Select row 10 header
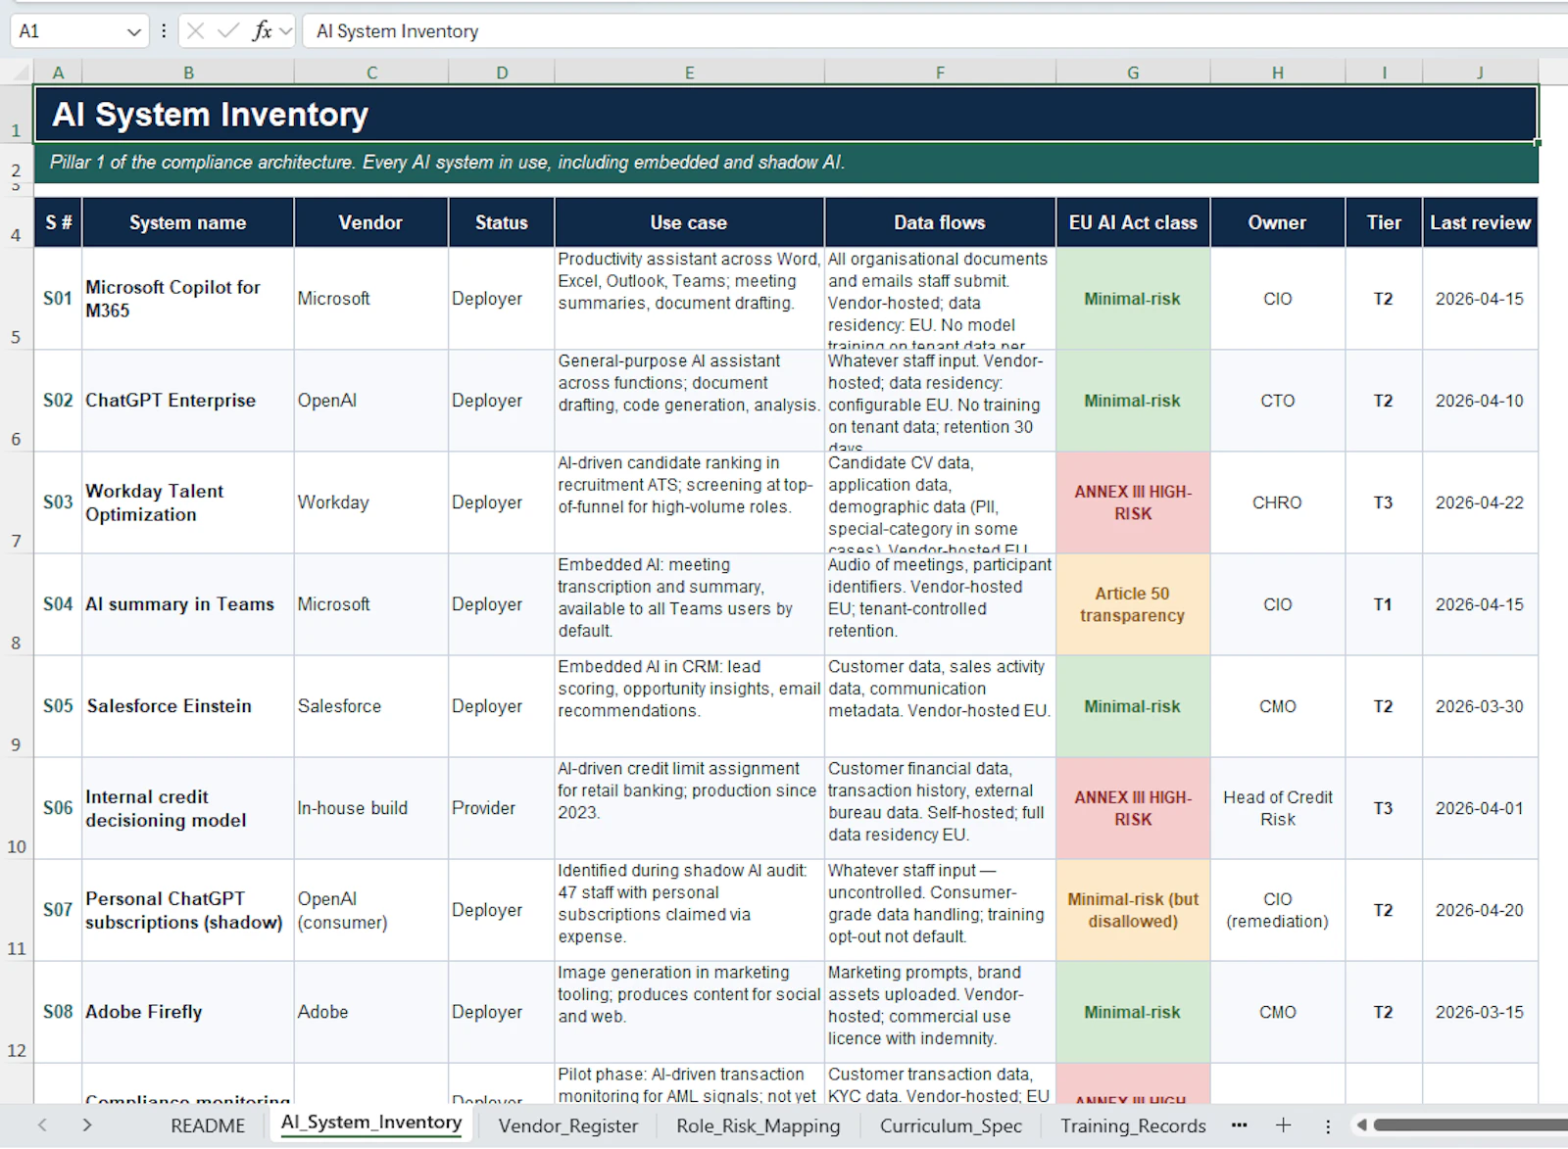This screenshot has width=1568, height=1149. click(x=16, y=808)
